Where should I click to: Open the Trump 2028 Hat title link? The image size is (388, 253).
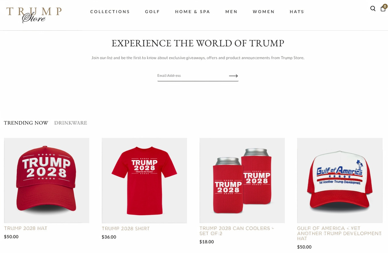26,228
